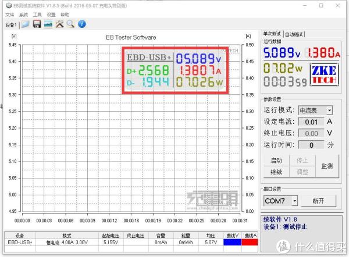The width and height of the screenshot is (349, 257).
Task: Click the save floppy disk icon
Action: click(x=37, y=24)
